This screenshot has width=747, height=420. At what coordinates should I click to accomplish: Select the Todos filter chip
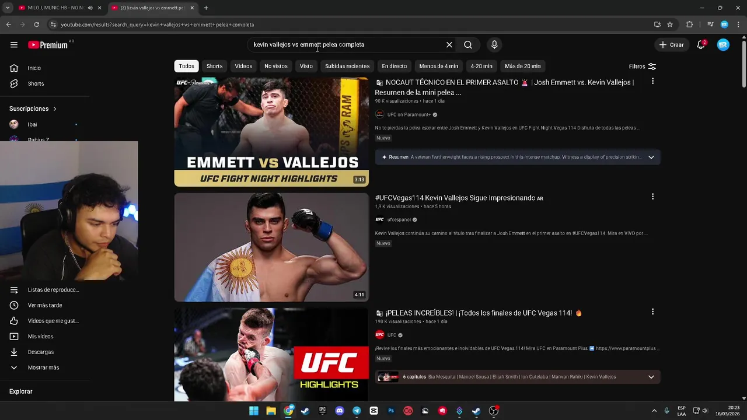(x=187, y=66)
